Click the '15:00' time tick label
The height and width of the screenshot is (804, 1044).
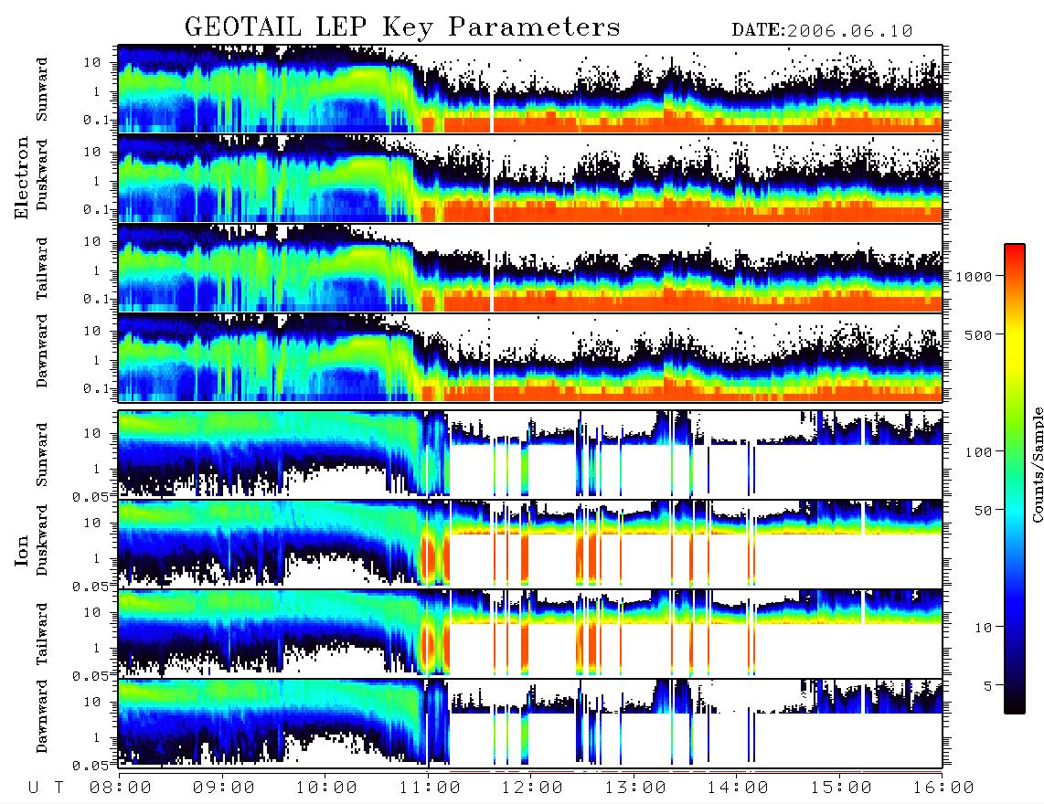(841, 788)
